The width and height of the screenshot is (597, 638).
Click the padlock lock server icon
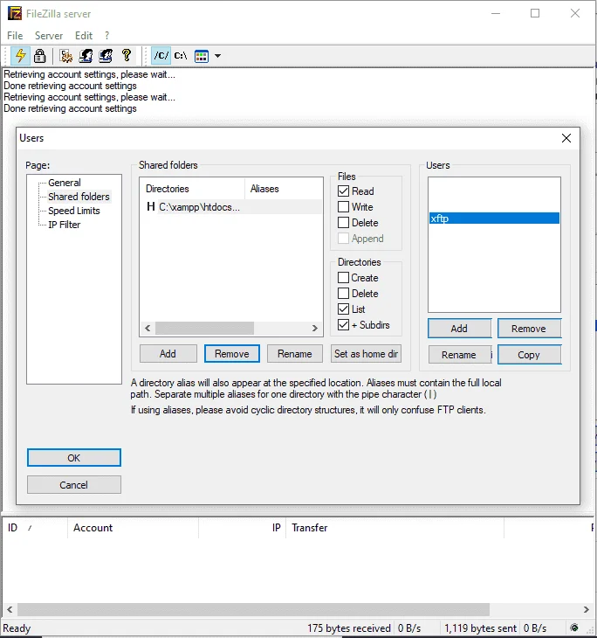tap(39, 56)
